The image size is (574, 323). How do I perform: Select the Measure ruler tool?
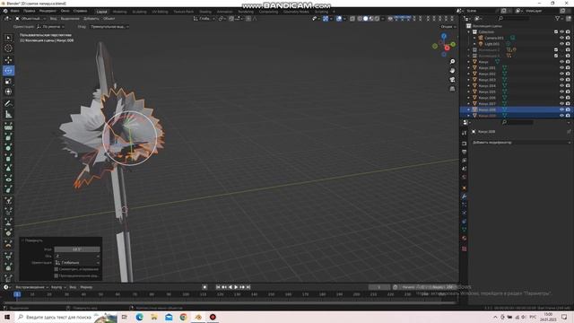[8, 115]
